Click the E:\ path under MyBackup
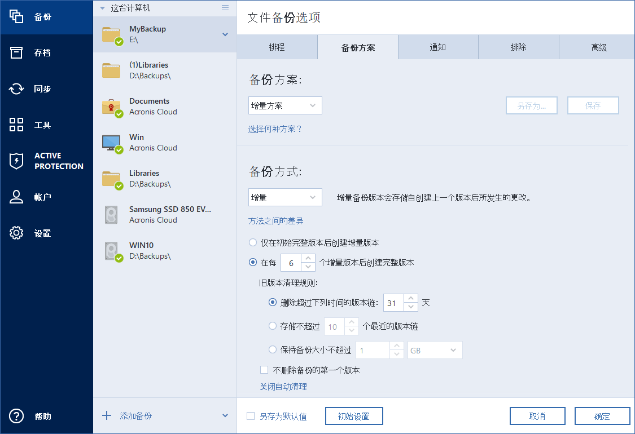635x434 pixels. pos(134,39)
